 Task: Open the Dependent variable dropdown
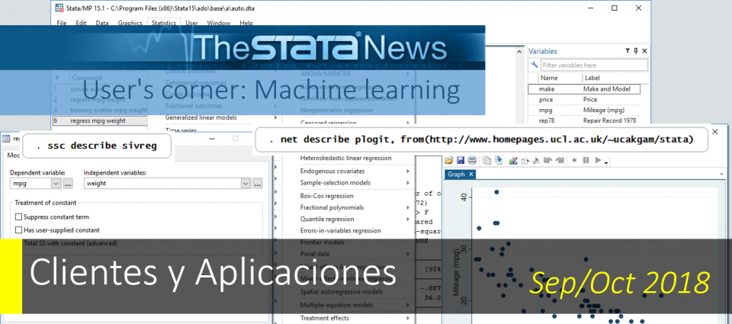(x=56, y=184)
